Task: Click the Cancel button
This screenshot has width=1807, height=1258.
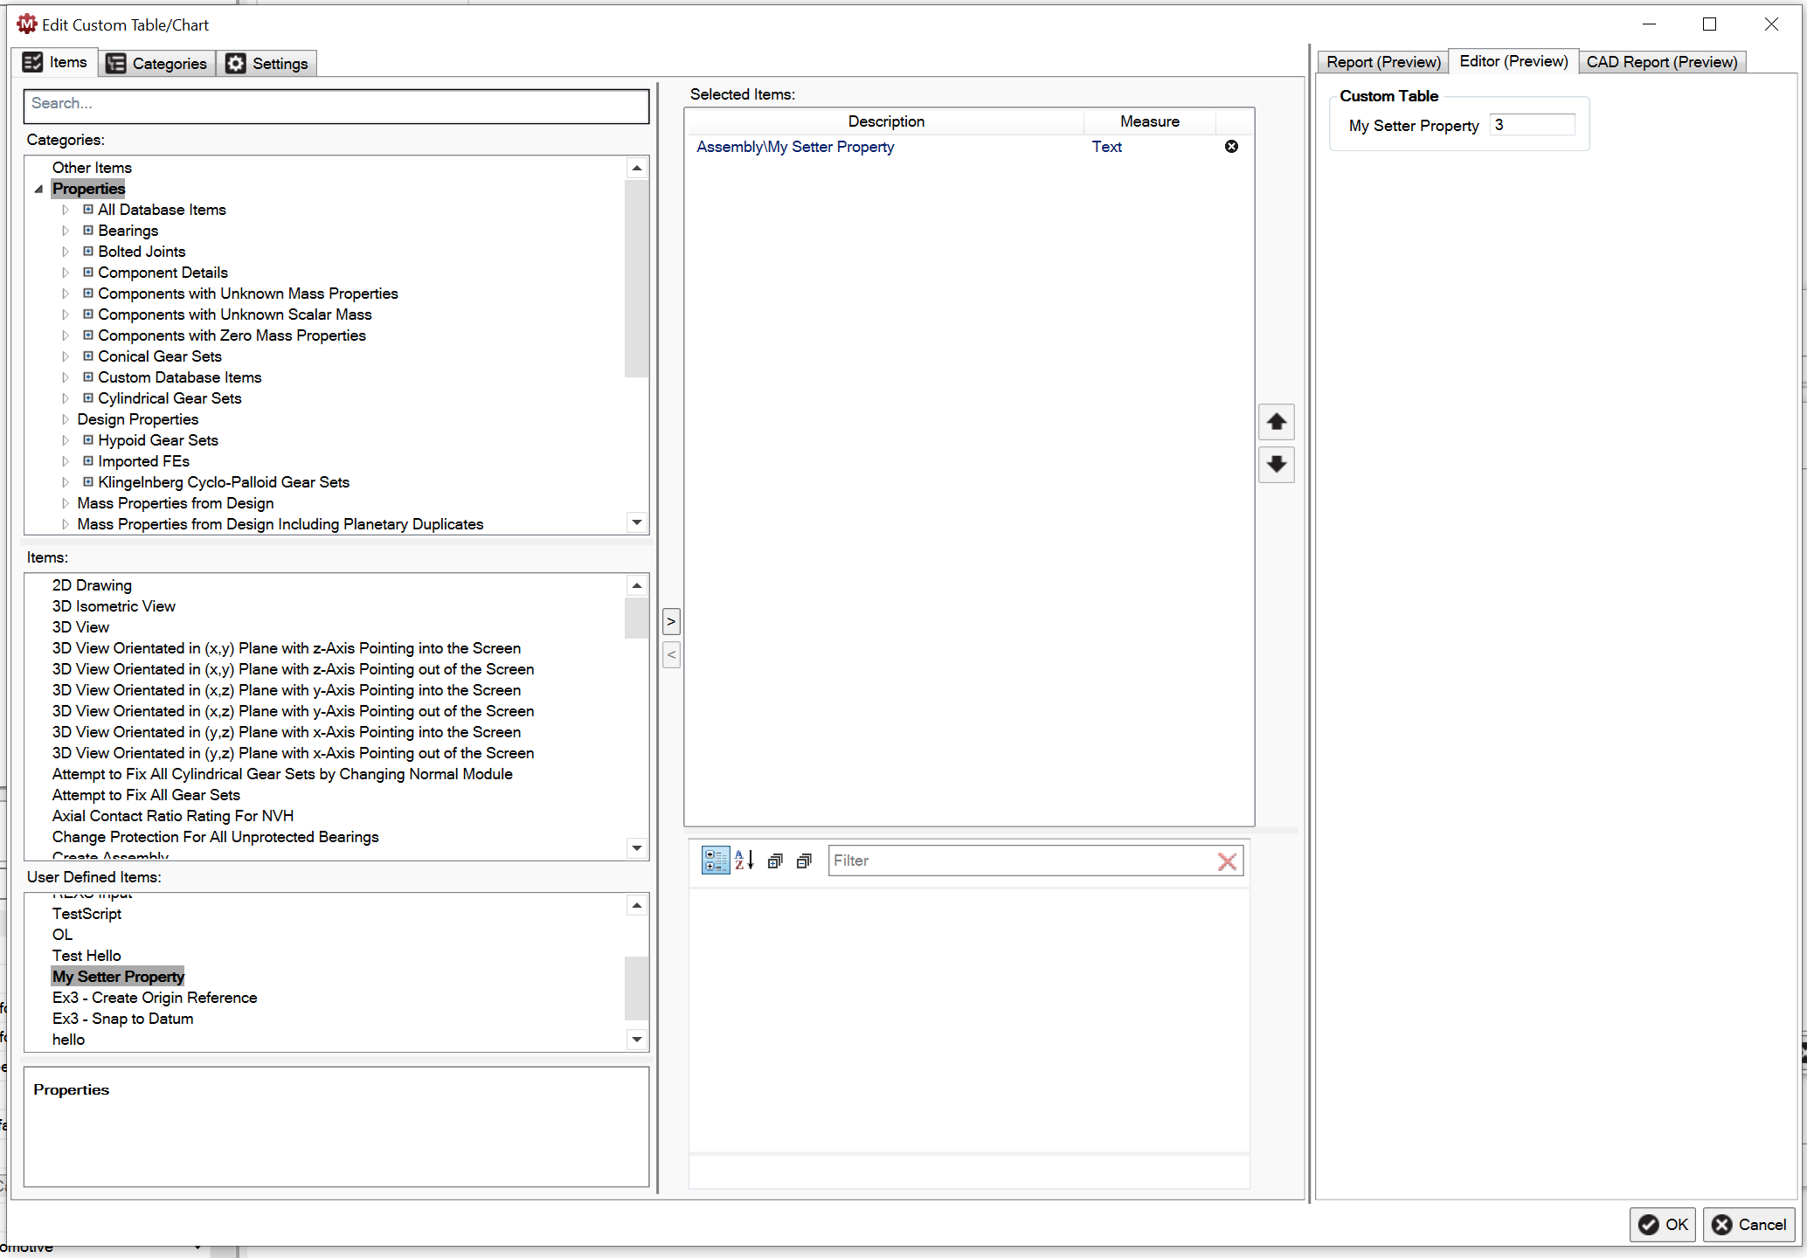Action: click(x=1748, y=1224)
